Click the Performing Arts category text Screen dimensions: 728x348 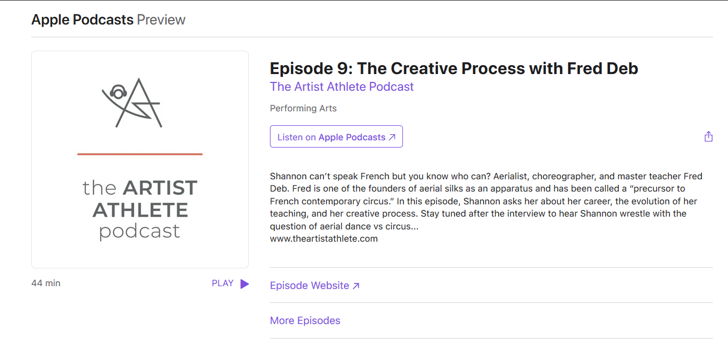[303, 109]
